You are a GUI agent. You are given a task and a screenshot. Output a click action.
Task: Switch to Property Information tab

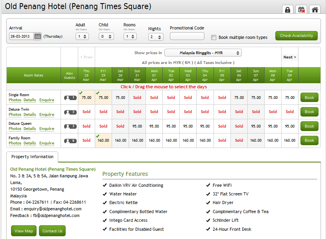tap(32, 157)
